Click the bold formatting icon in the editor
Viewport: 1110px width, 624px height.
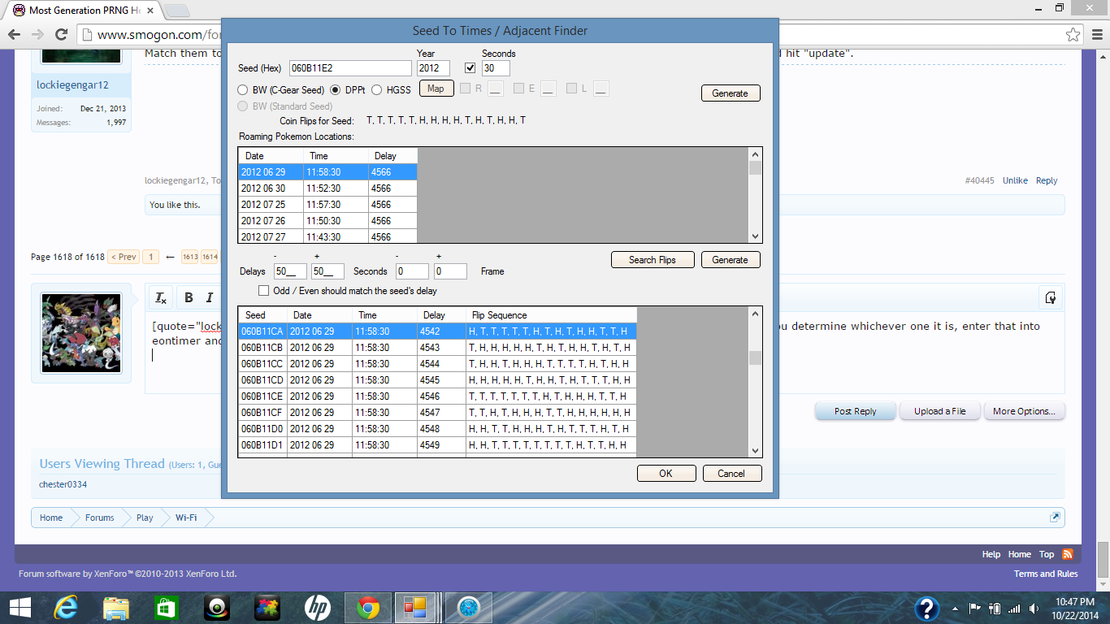point(189,297)
